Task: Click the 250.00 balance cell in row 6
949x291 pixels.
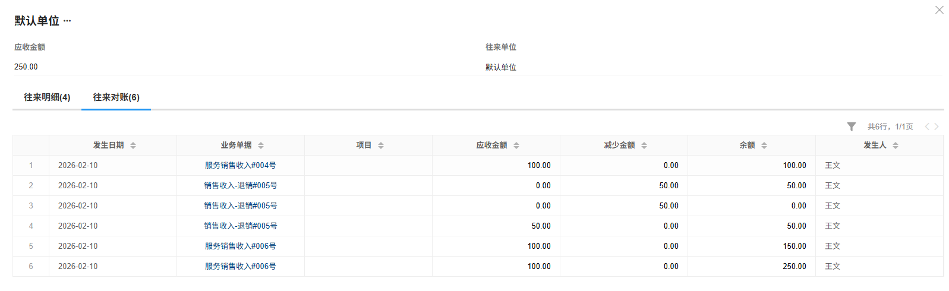Action: [794, 267]
